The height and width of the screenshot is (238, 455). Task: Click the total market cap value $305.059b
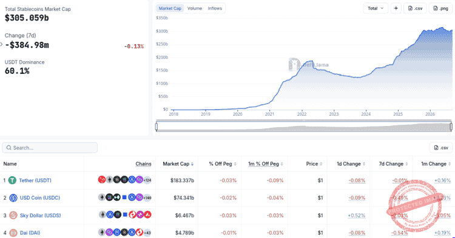pyautogui.click(x=27, y=18)
